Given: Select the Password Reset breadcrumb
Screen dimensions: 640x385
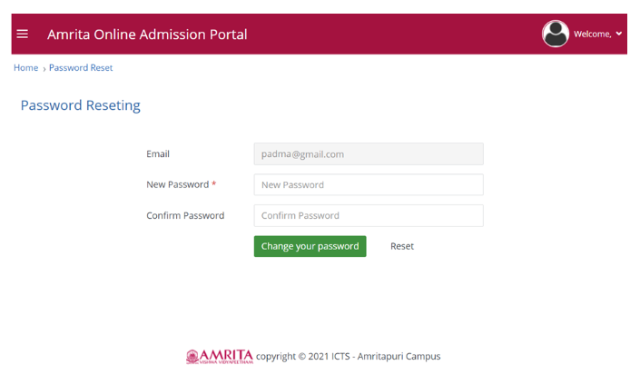Looking at the screenshot, I should coord(81,68).
